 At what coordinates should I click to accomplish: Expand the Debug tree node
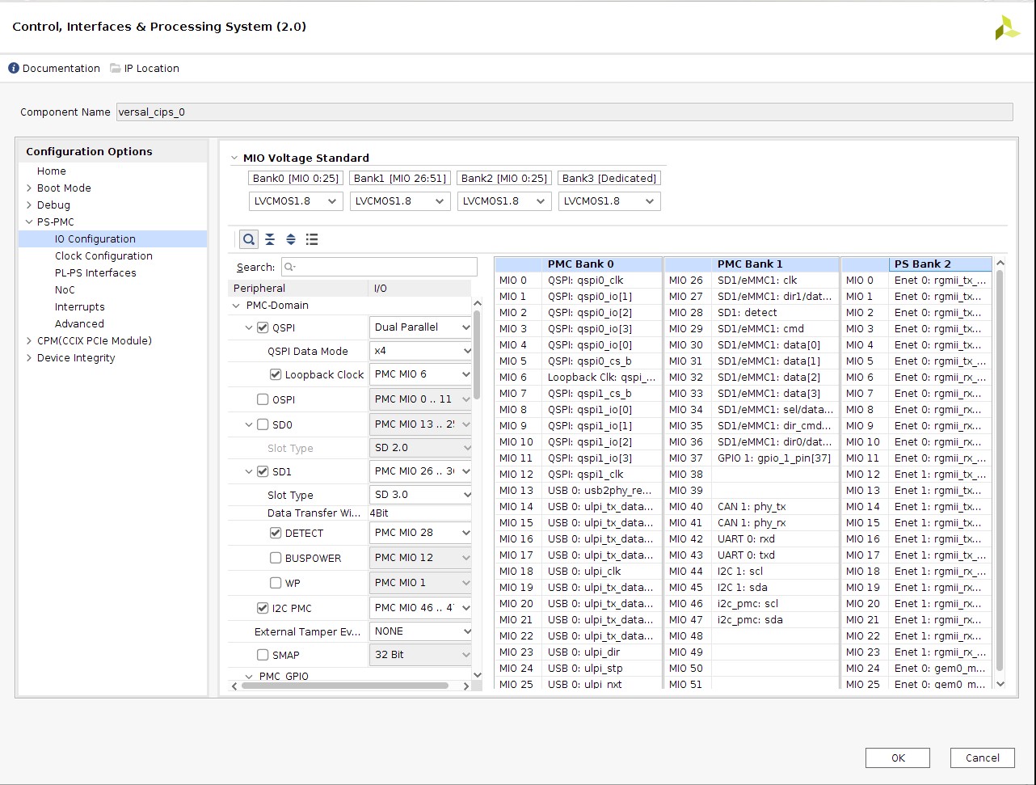tap(29, 205)
